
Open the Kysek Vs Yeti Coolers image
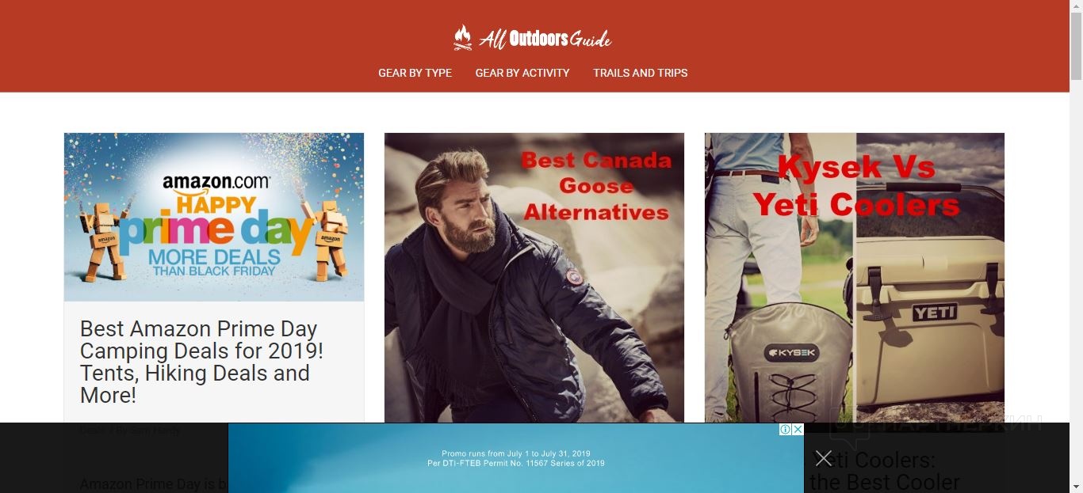(855, 278)
